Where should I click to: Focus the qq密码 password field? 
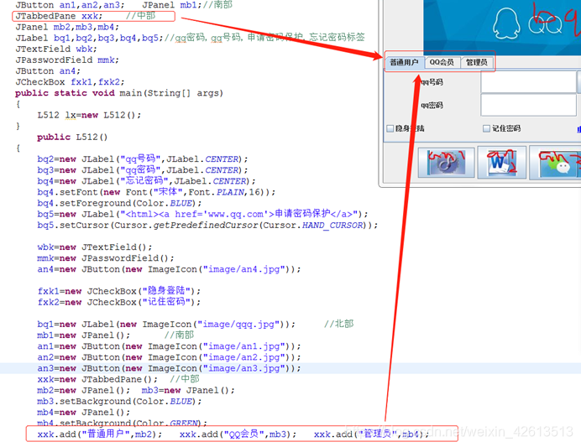(528, 105)
